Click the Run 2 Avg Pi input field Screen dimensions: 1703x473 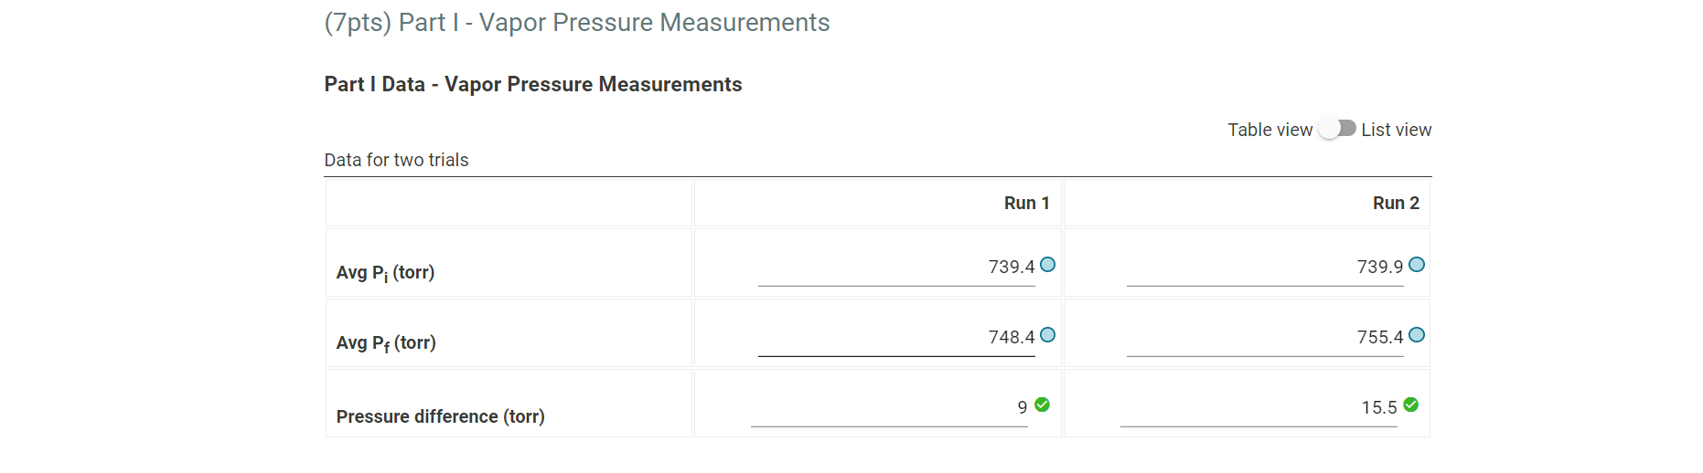coord(1265,268)
